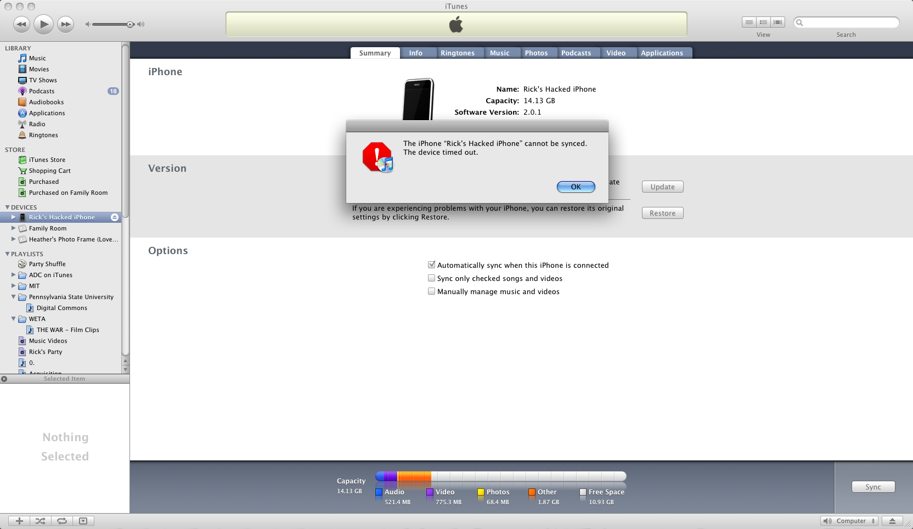Open the Applications tab
This screenshot has width=913, height=529.
(x=663, y=53)
